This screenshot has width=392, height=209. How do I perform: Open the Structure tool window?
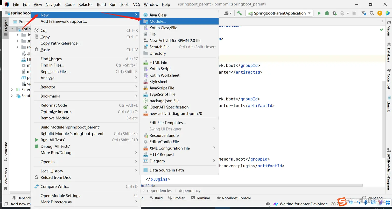coord(6,152)
